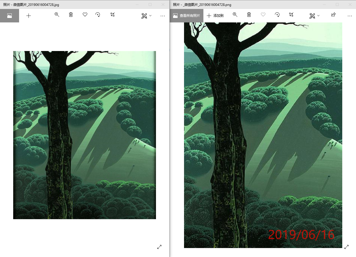Viewport: 356px width, 257px height.
Task: Click the plus (add to) icon in the left jpg window
Action: click(29, 16)
